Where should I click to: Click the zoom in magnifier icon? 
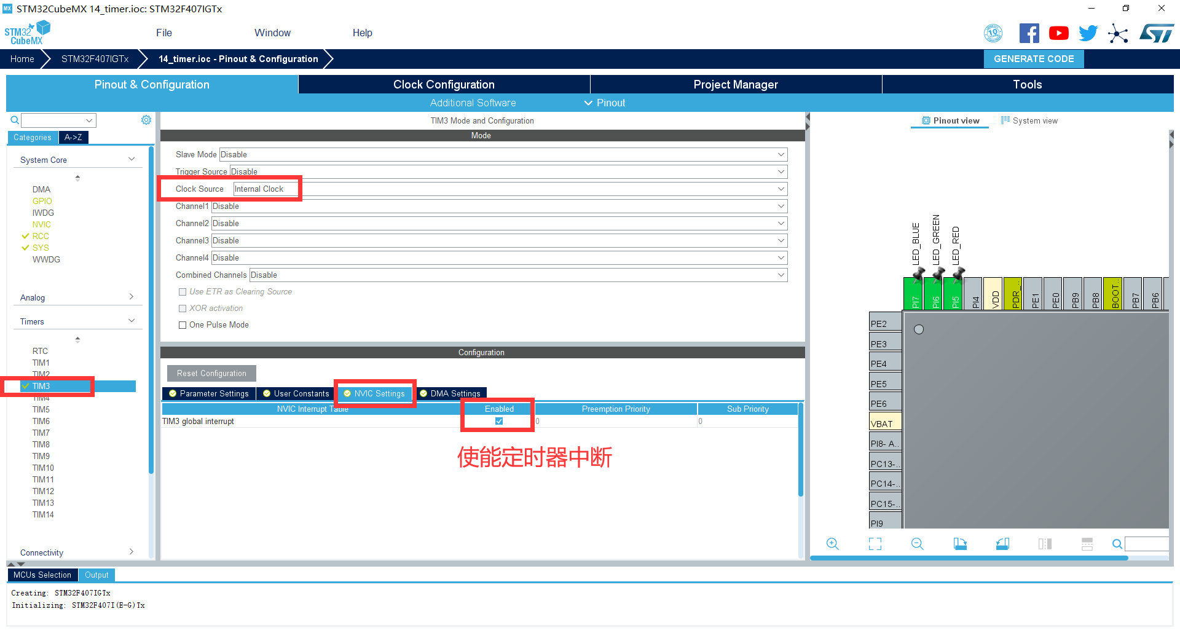click(832, 544)
